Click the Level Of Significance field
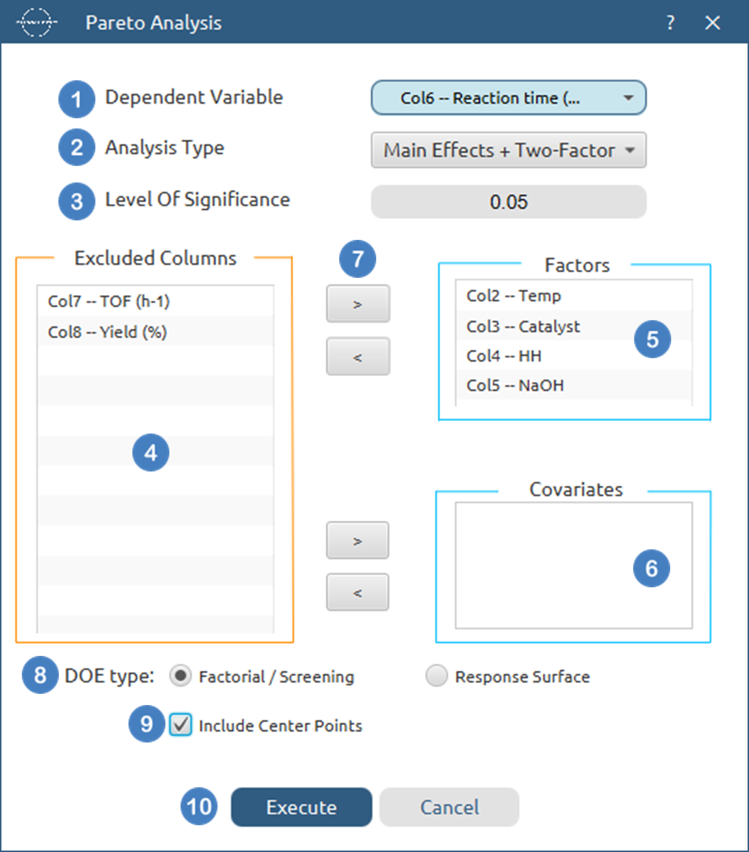 [x=509, y=202]
